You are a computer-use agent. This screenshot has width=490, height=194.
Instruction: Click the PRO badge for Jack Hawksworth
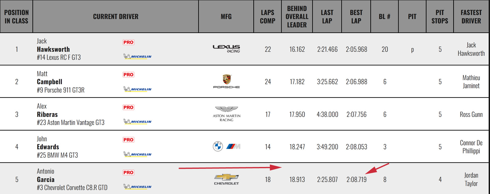[128, 42]
